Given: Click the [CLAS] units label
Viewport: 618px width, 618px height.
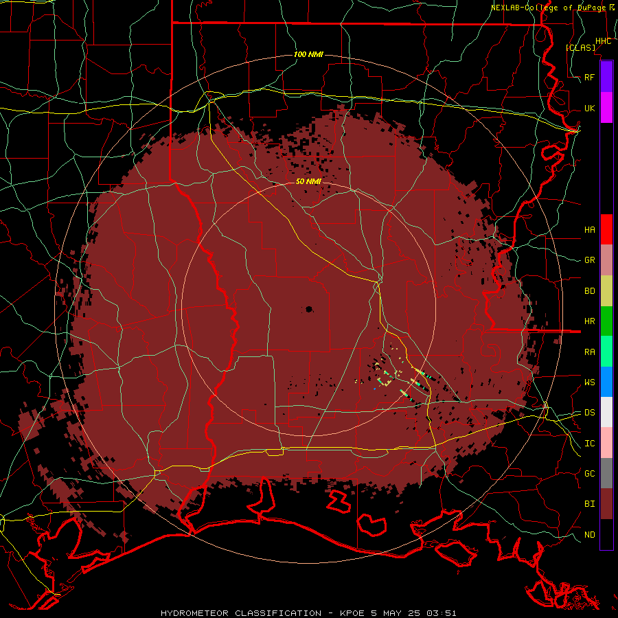Looking at the screenshot, I should pyautogui.click(x=580, y=47).
